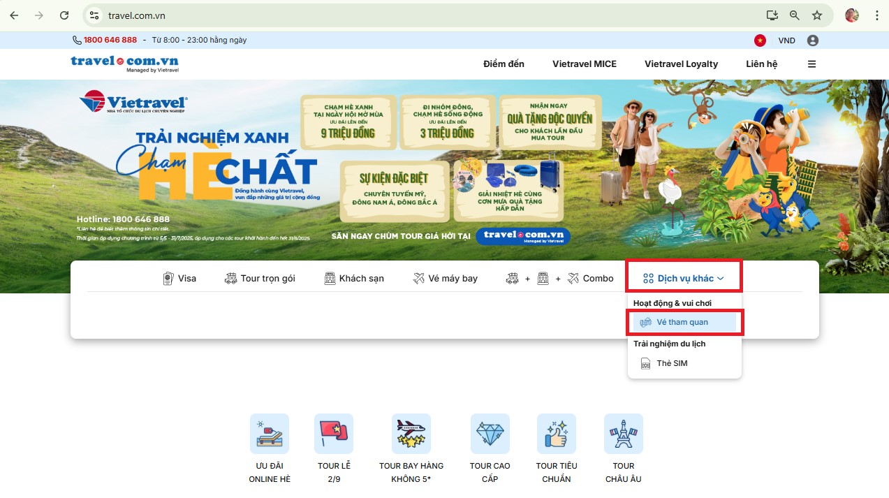Reload the page with the refresh icon

(x=64, y=15)
